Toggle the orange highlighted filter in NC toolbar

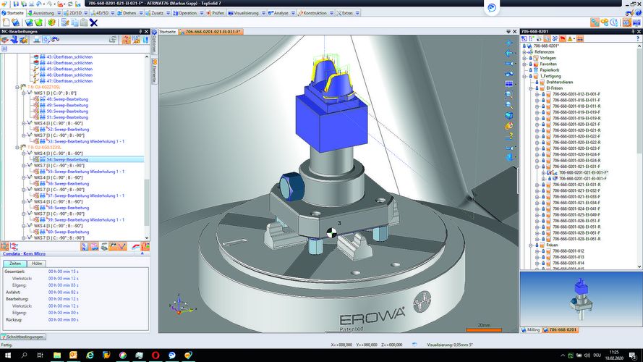point(127,39)
